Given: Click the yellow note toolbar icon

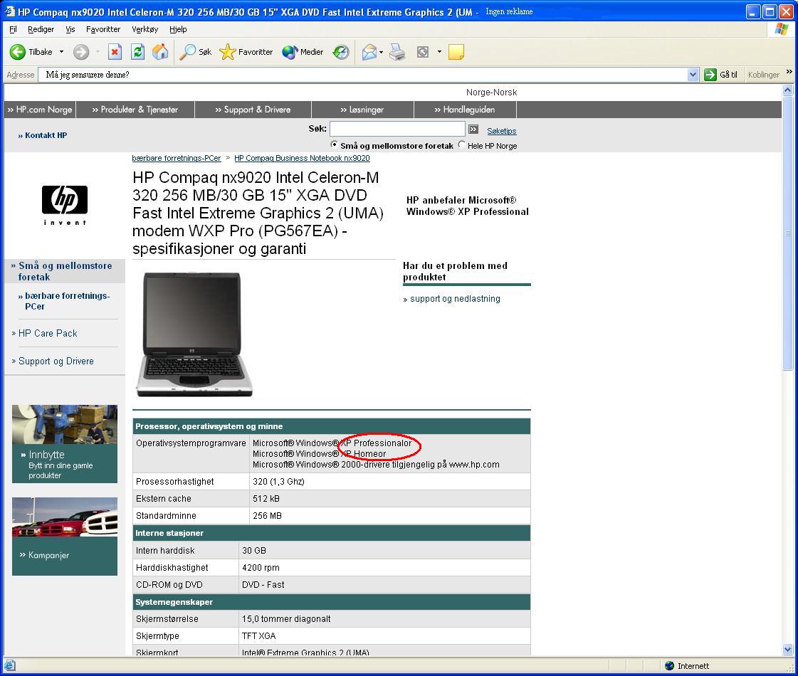Looking at the screenshot, I should (456, 52).
